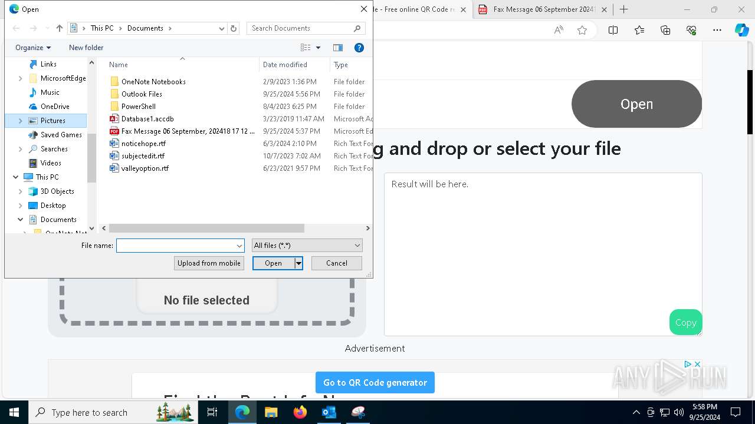Select Videos in navigation tree
Viewport: 755px width, 424px height.
[51, 163]
